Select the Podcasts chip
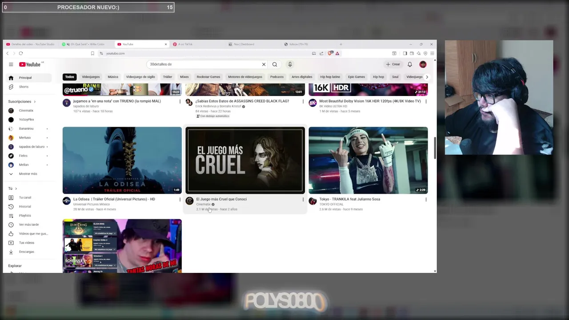The width and height of the screenshot is (569, 320). point(277,77)
